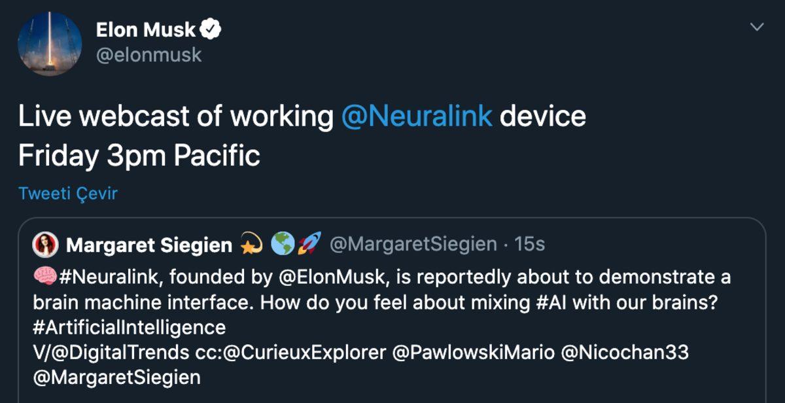
Task: Click the @elonmusk handle
Action: tap(148, 55)
